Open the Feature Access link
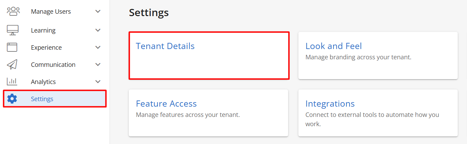Image resolution: width=467 pixels, height=144 pixels. click(x=166, y=104)
